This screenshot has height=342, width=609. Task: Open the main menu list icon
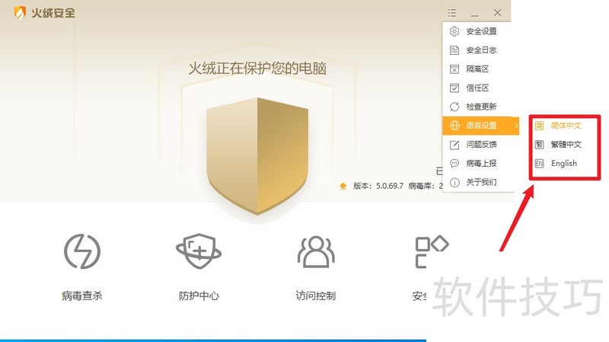tap(451, 13)
